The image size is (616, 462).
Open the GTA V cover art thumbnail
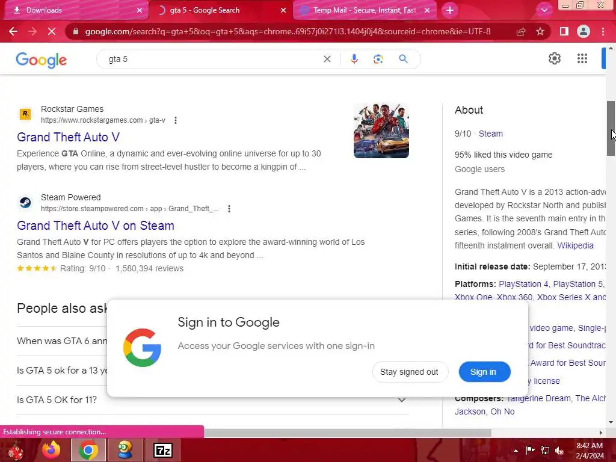(x=381, y=131)
